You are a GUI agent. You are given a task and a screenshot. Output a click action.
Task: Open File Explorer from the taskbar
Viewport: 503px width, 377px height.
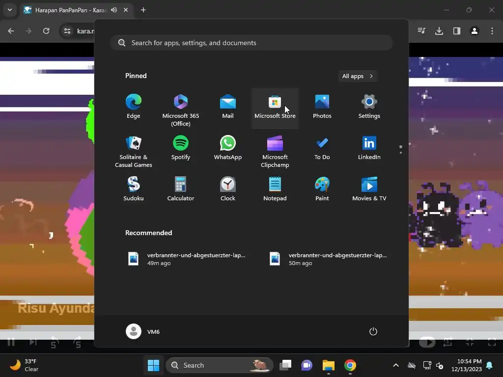pos(329,365)
